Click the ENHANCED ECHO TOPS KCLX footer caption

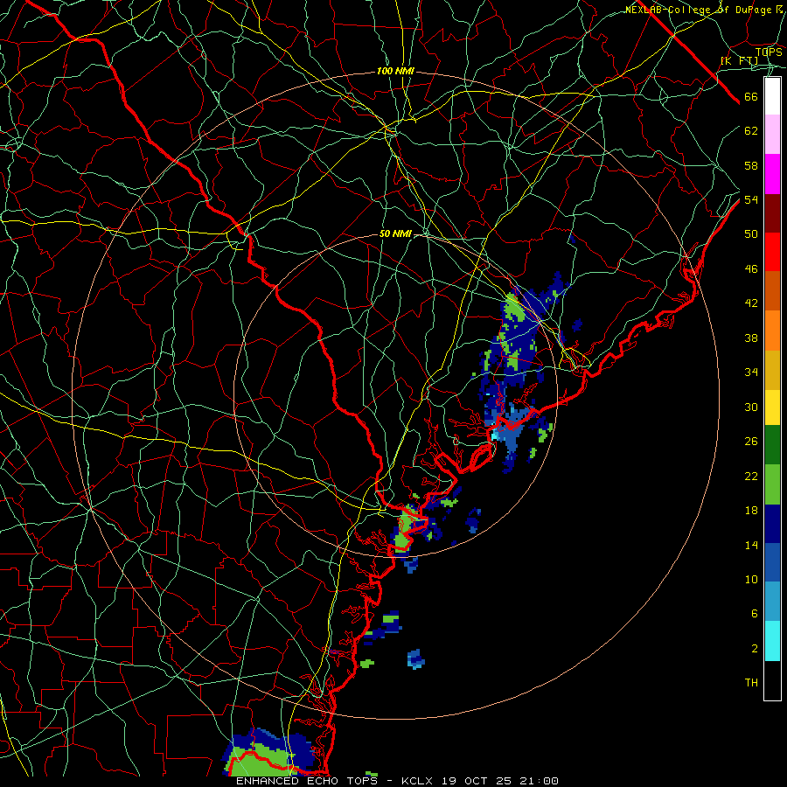(x=397, y=781)
